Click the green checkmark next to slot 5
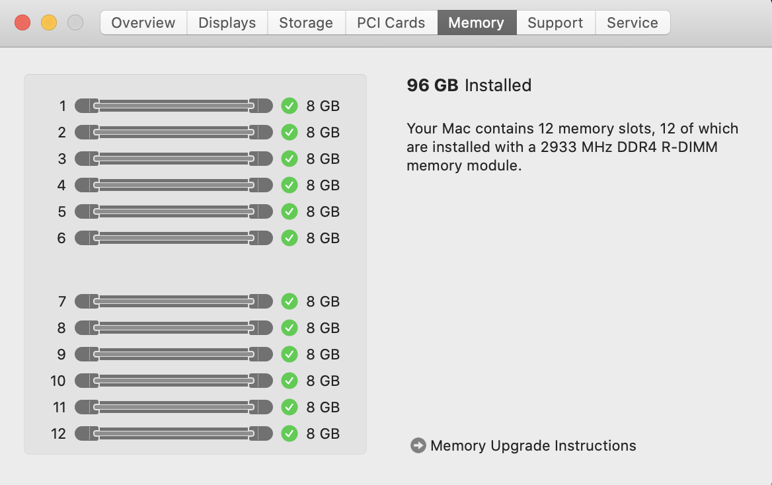The image size is (772, 485). pyautogui.click(x=289, y=211)
